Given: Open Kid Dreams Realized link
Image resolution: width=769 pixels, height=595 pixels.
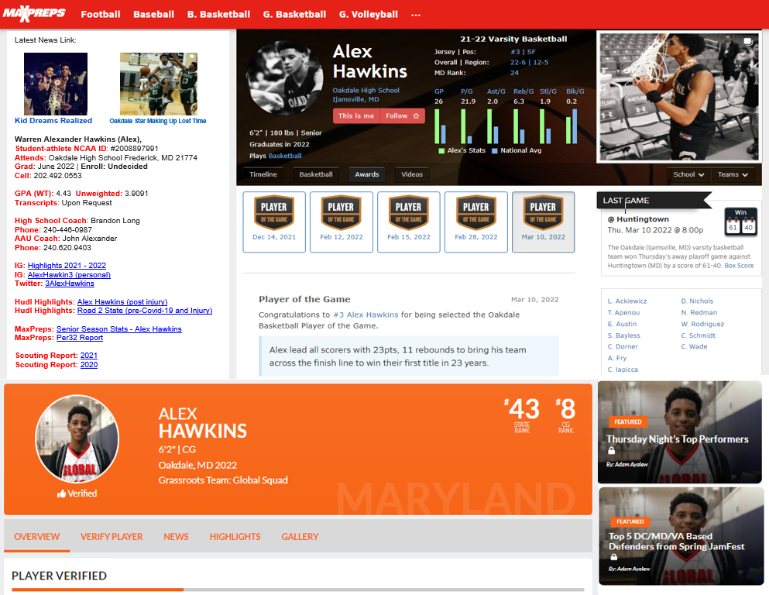Looking at the screenshot, I should click(x=53, y=121).
